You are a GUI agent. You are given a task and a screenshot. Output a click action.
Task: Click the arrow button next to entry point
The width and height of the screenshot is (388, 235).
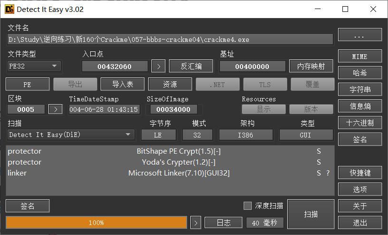158,67
